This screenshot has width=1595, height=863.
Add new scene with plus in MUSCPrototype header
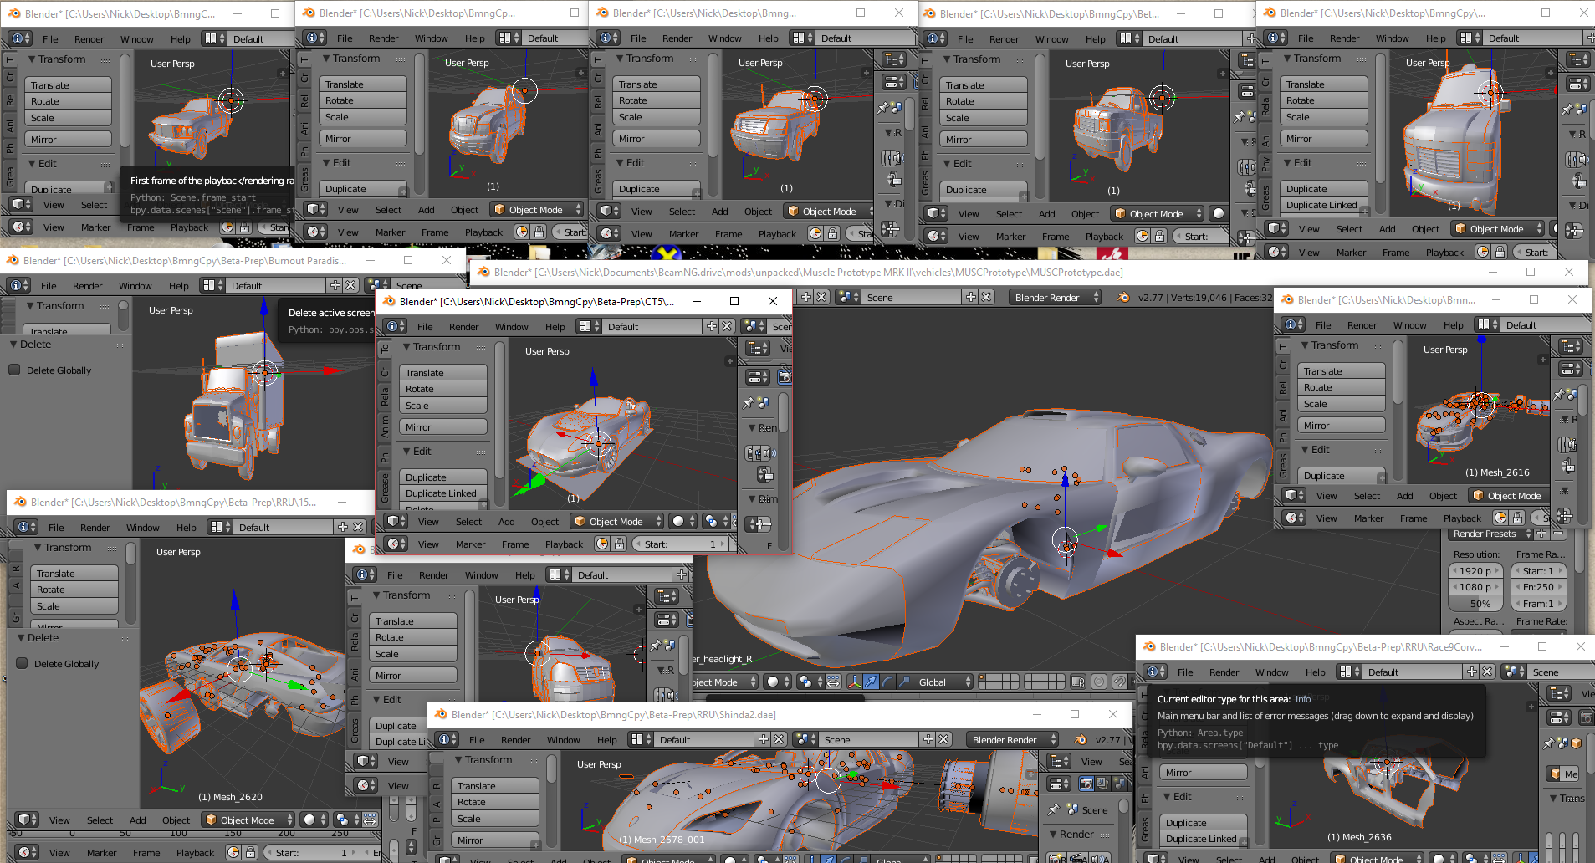[971, 297]
